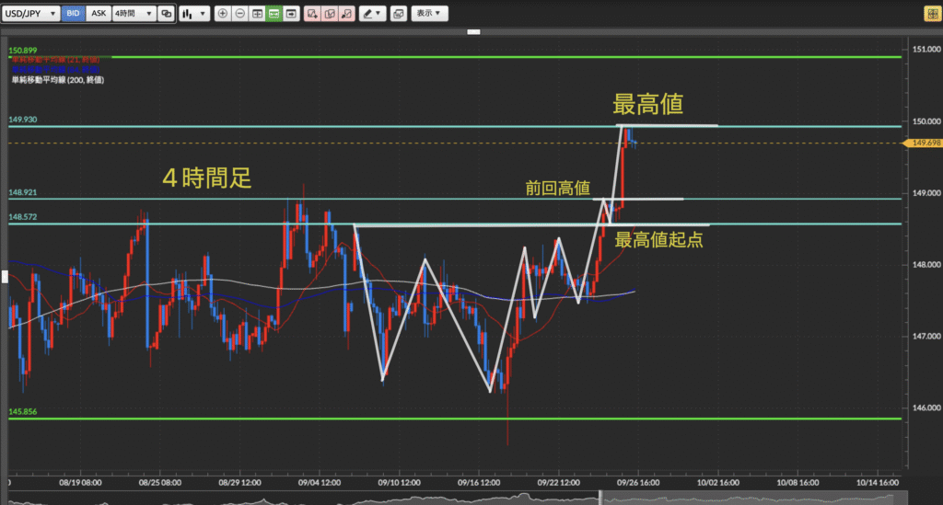Click the 単純移動平均線 (200, 終値) indicator label
943x505 pixels.
pos(57,80)
